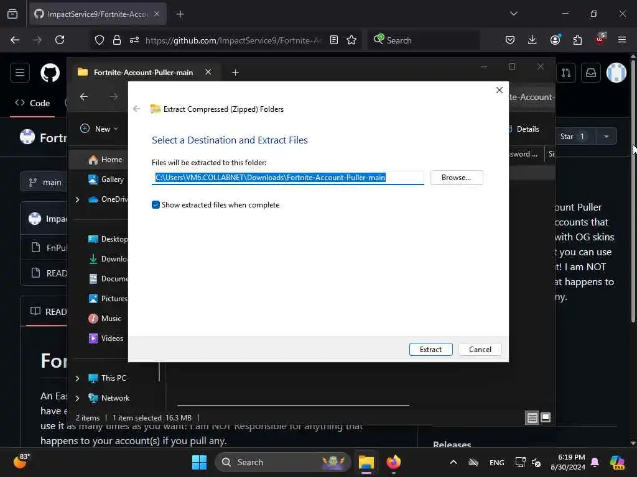Image resolution: width=637 pixels, height=477 pixels.
Task: Open GitHub side navigation menu
Action: (x=20, y=73)
